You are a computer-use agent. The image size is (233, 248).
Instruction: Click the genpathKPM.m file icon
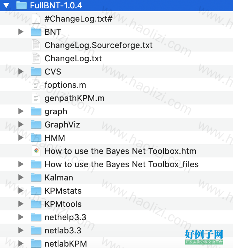coord(36,98)
